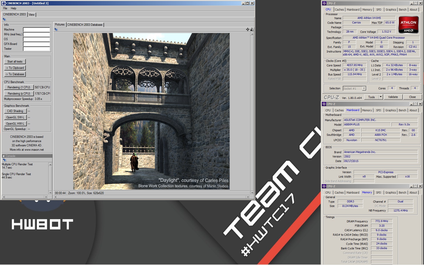Select the CINEBENCH 2003 Database tab
The width and height of the screenshot is (424, 265).
(x=85, y=25)
